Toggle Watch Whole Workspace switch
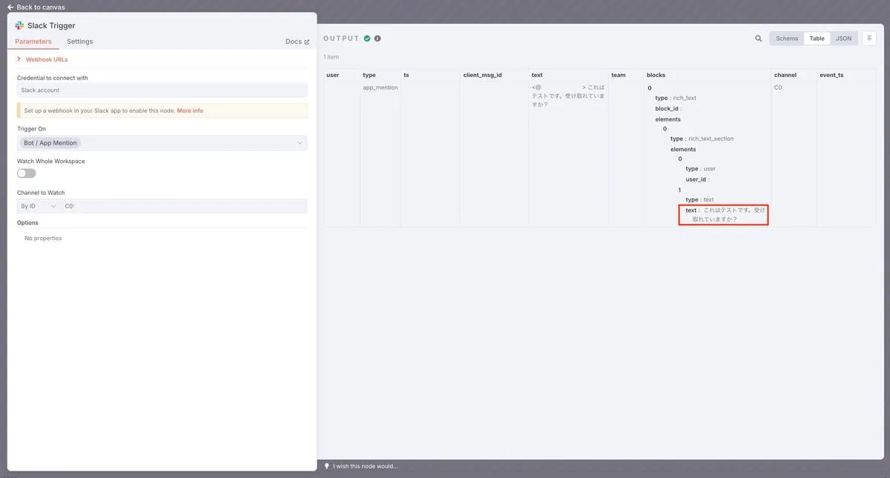Screen dimensions: 890x478 [x=27, y=173]
